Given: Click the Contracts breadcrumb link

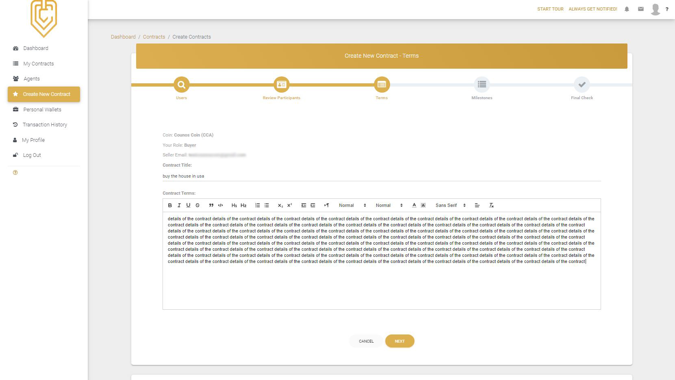Looking at the screenshot, I should (x=154, y=37).
